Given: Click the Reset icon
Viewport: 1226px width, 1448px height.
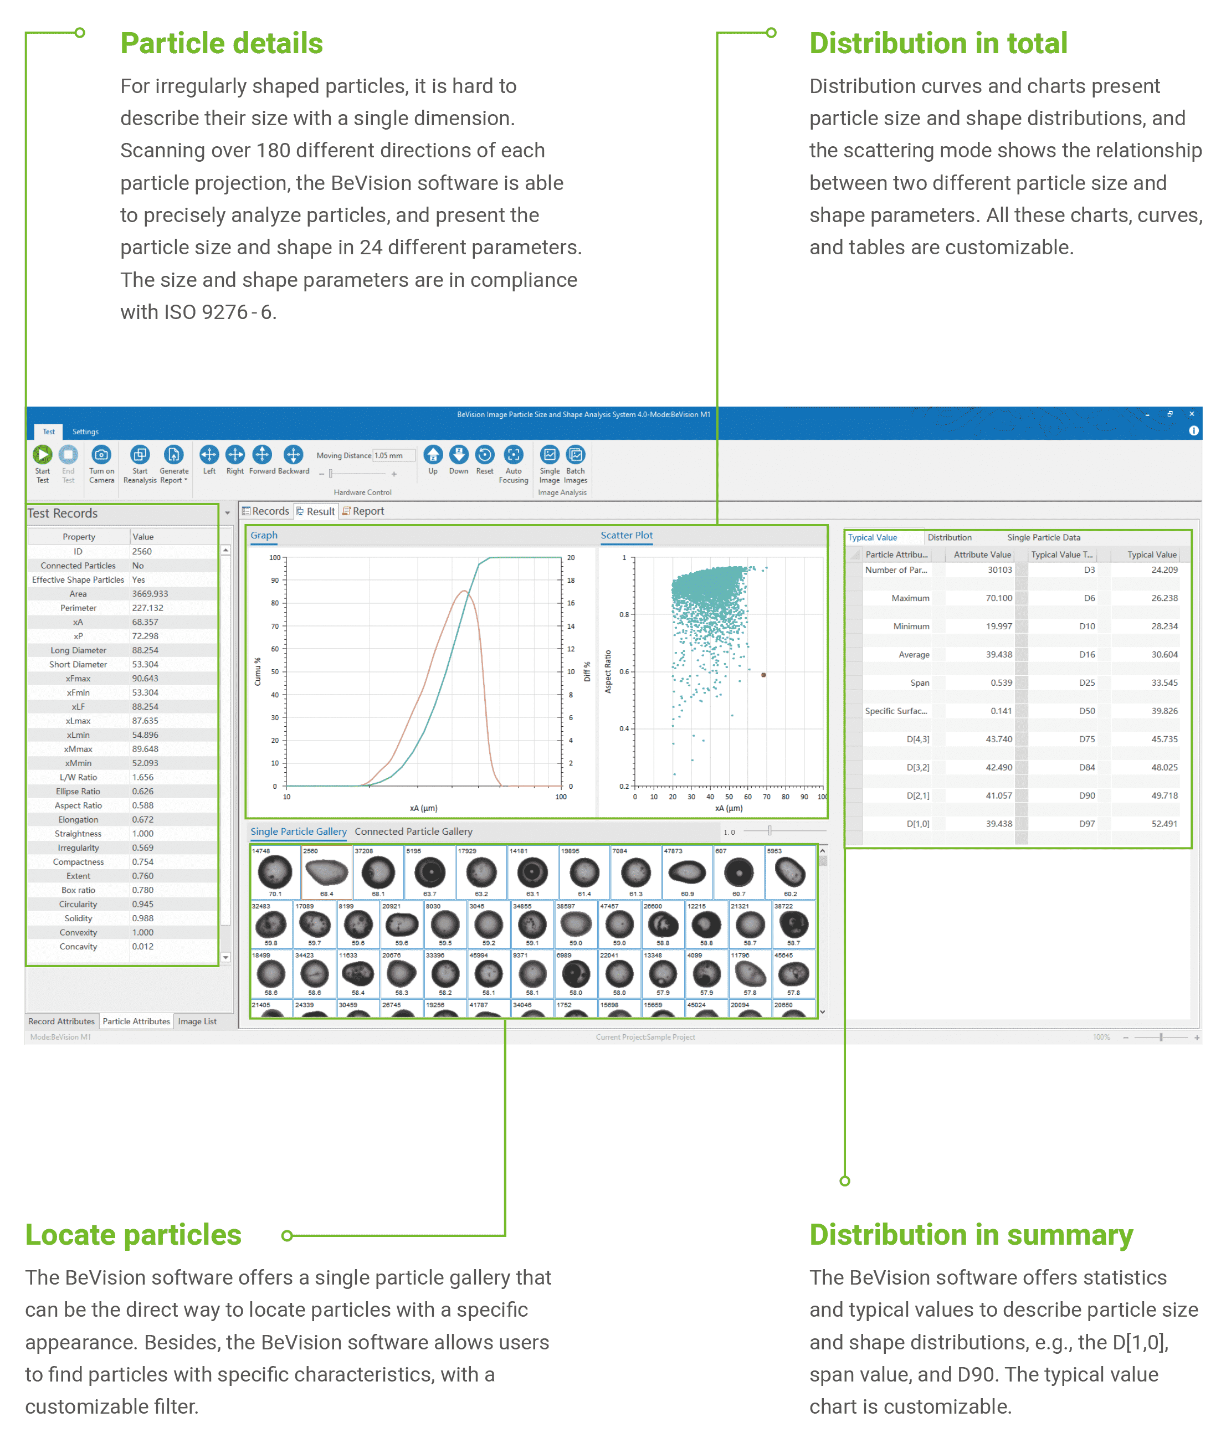Looking at the screenshot, I should coord(485,455).
